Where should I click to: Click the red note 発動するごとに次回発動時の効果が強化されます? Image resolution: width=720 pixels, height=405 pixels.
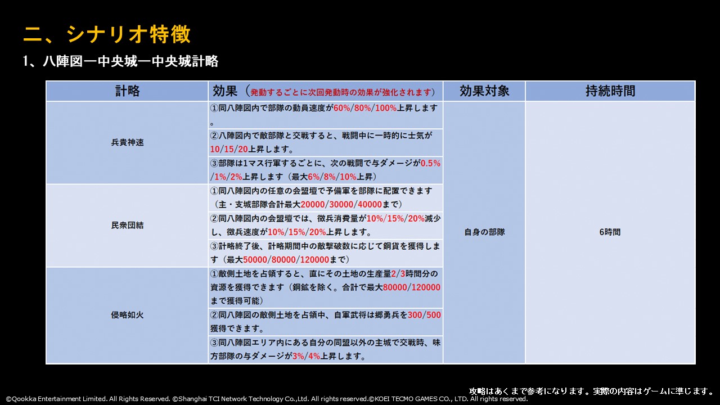[x=342, y=92]
